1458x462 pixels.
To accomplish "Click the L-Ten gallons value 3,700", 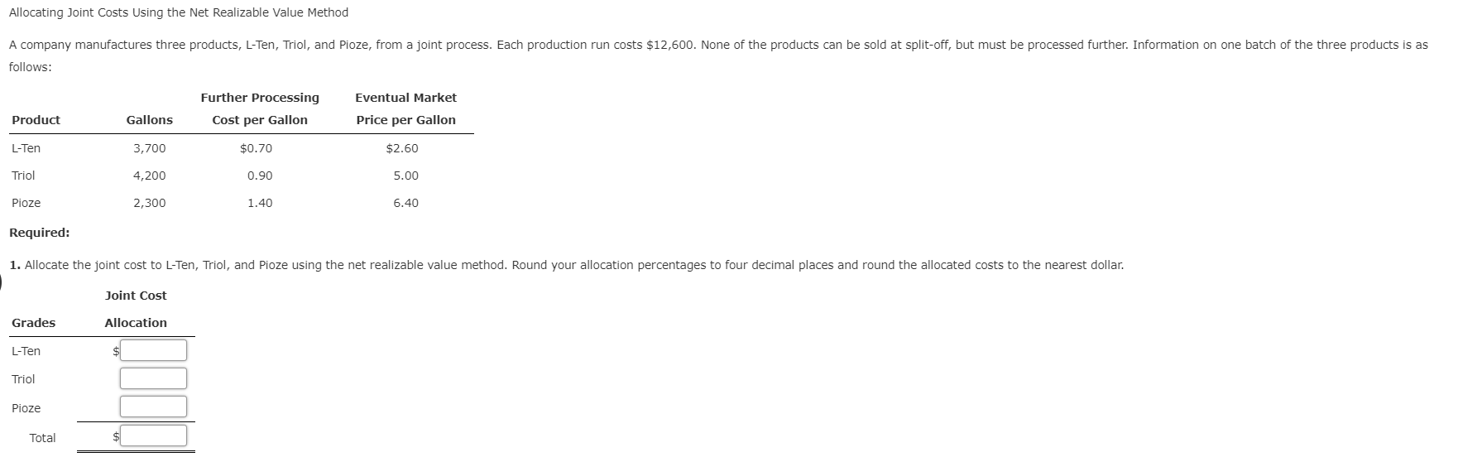I will (x=149, y=148).
